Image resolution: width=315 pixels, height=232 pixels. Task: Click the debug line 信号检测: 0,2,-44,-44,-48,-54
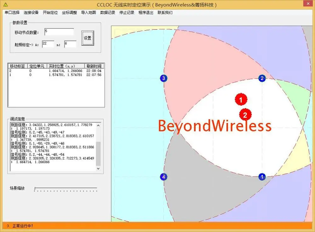click(x=37, y=154)
